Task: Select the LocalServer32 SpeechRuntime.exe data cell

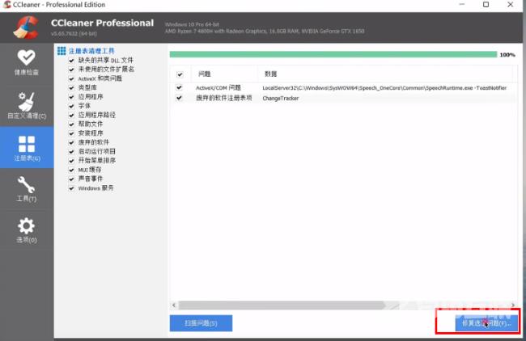Action: tap(384, 88)
